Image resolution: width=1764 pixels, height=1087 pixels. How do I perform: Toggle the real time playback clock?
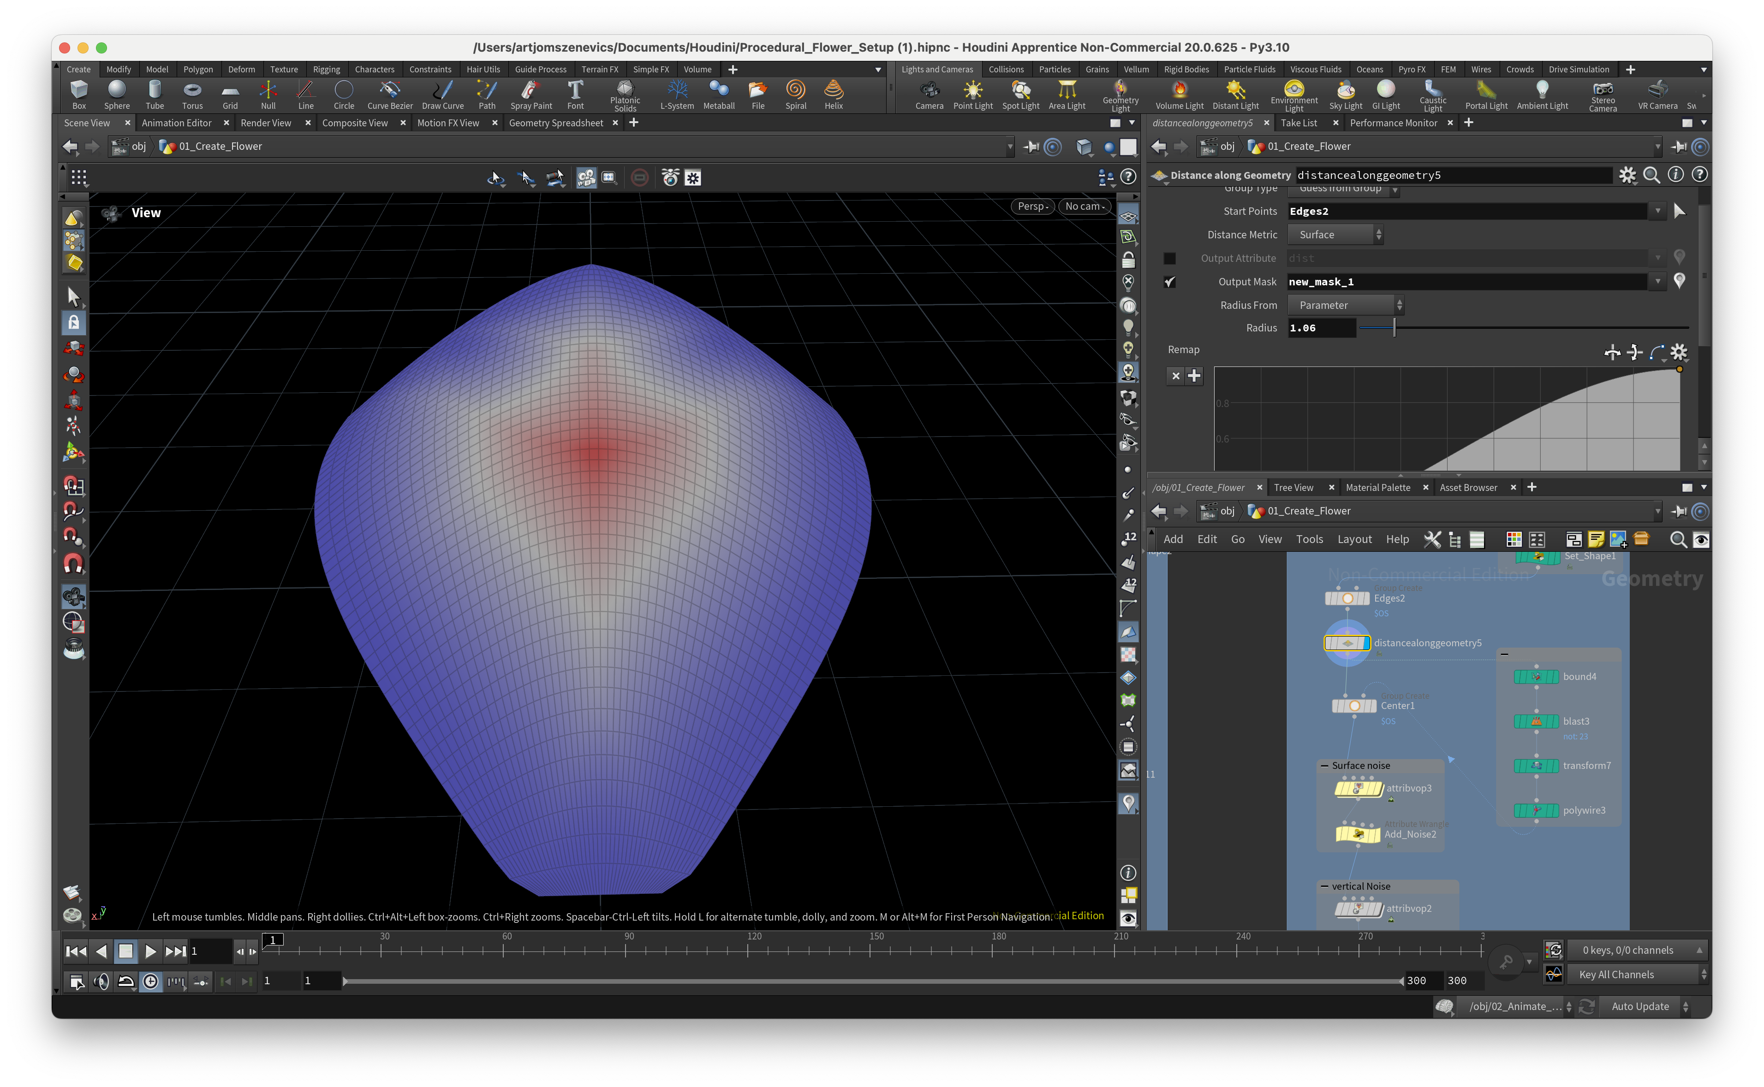pos(150,981)
